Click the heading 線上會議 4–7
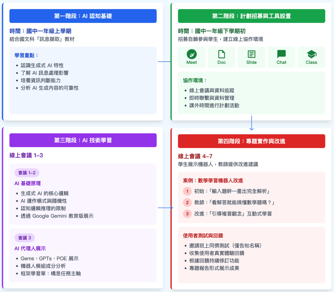Screen dimensions: 334x292 tap(195, 156)
